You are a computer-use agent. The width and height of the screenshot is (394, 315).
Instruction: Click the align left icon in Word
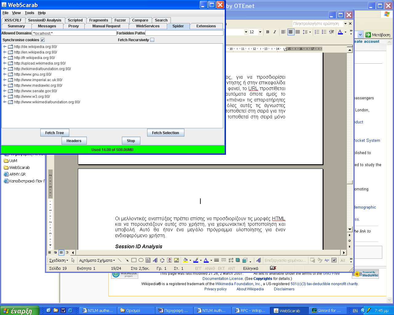[283, 32]
